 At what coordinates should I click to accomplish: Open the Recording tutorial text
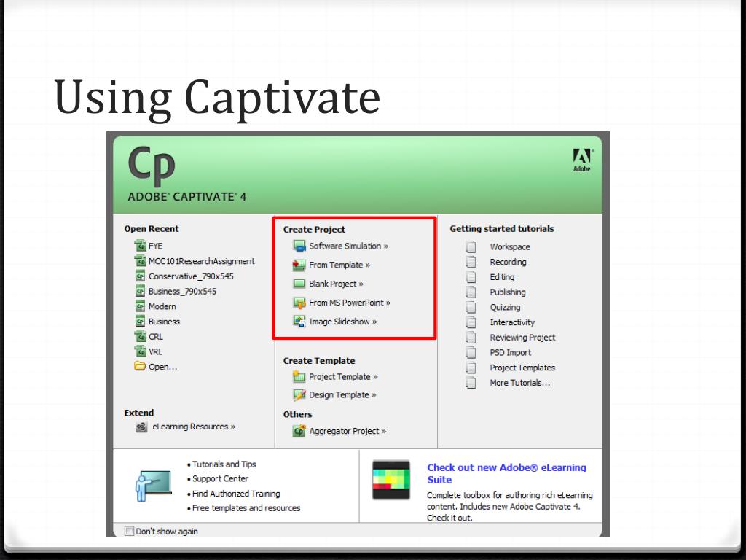pyautogui.click(x=508, y=262)
